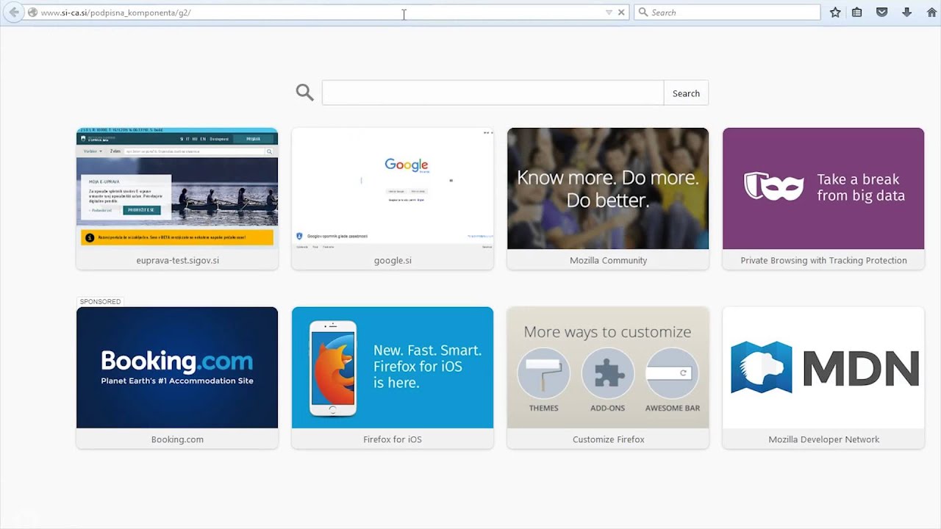
Task: Open the google.si tile thumbnail
Action: pyautogui.click(x=393, y=188)
